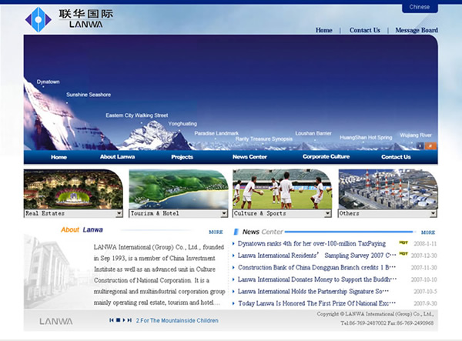Image resolution: width=462 pixels, height=341 pixels.
Task: Click the About Lanwa heading
Action: pos(82,229)
